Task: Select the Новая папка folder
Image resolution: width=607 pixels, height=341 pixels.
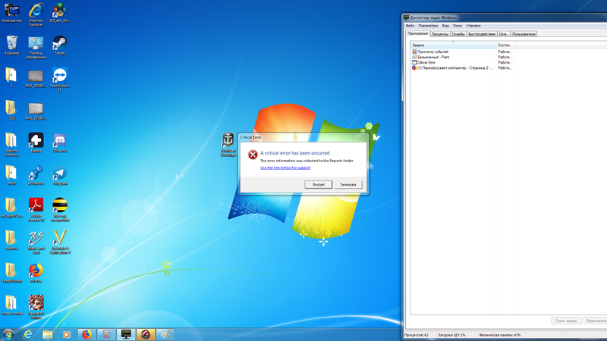Action: point(11,305)
